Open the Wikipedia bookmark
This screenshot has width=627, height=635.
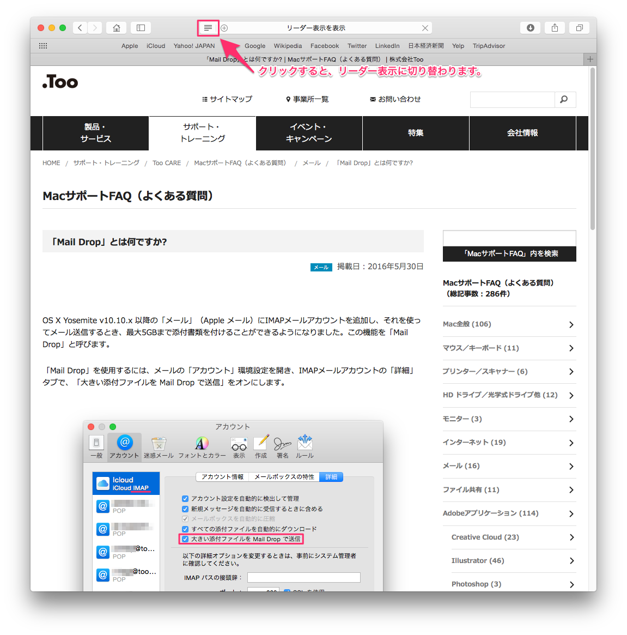coord(288,46)
